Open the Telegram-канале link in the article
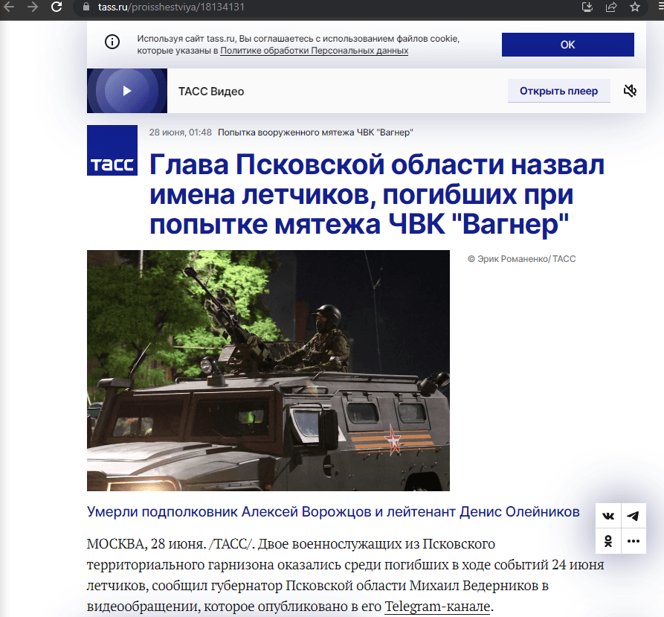The width and height of the screenshot is (664, 617). click(437, 607)
